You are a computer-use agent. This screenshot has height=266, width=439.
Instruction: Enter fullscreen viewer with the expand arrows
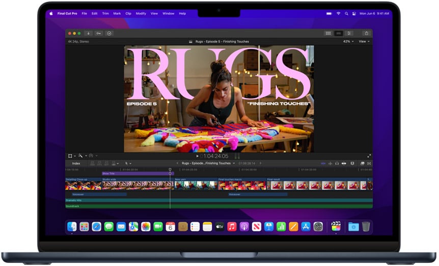(369, 156)
